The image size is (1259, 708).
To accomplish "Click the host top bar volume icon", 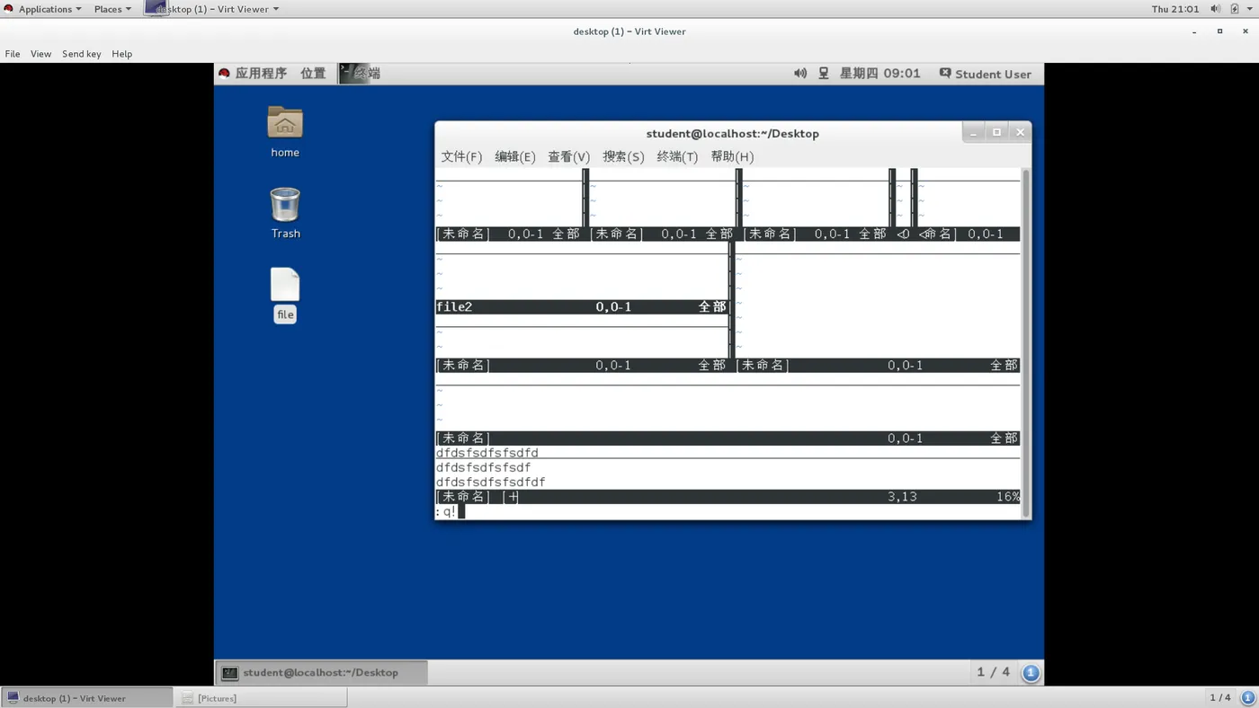I will pos(1215,9).
